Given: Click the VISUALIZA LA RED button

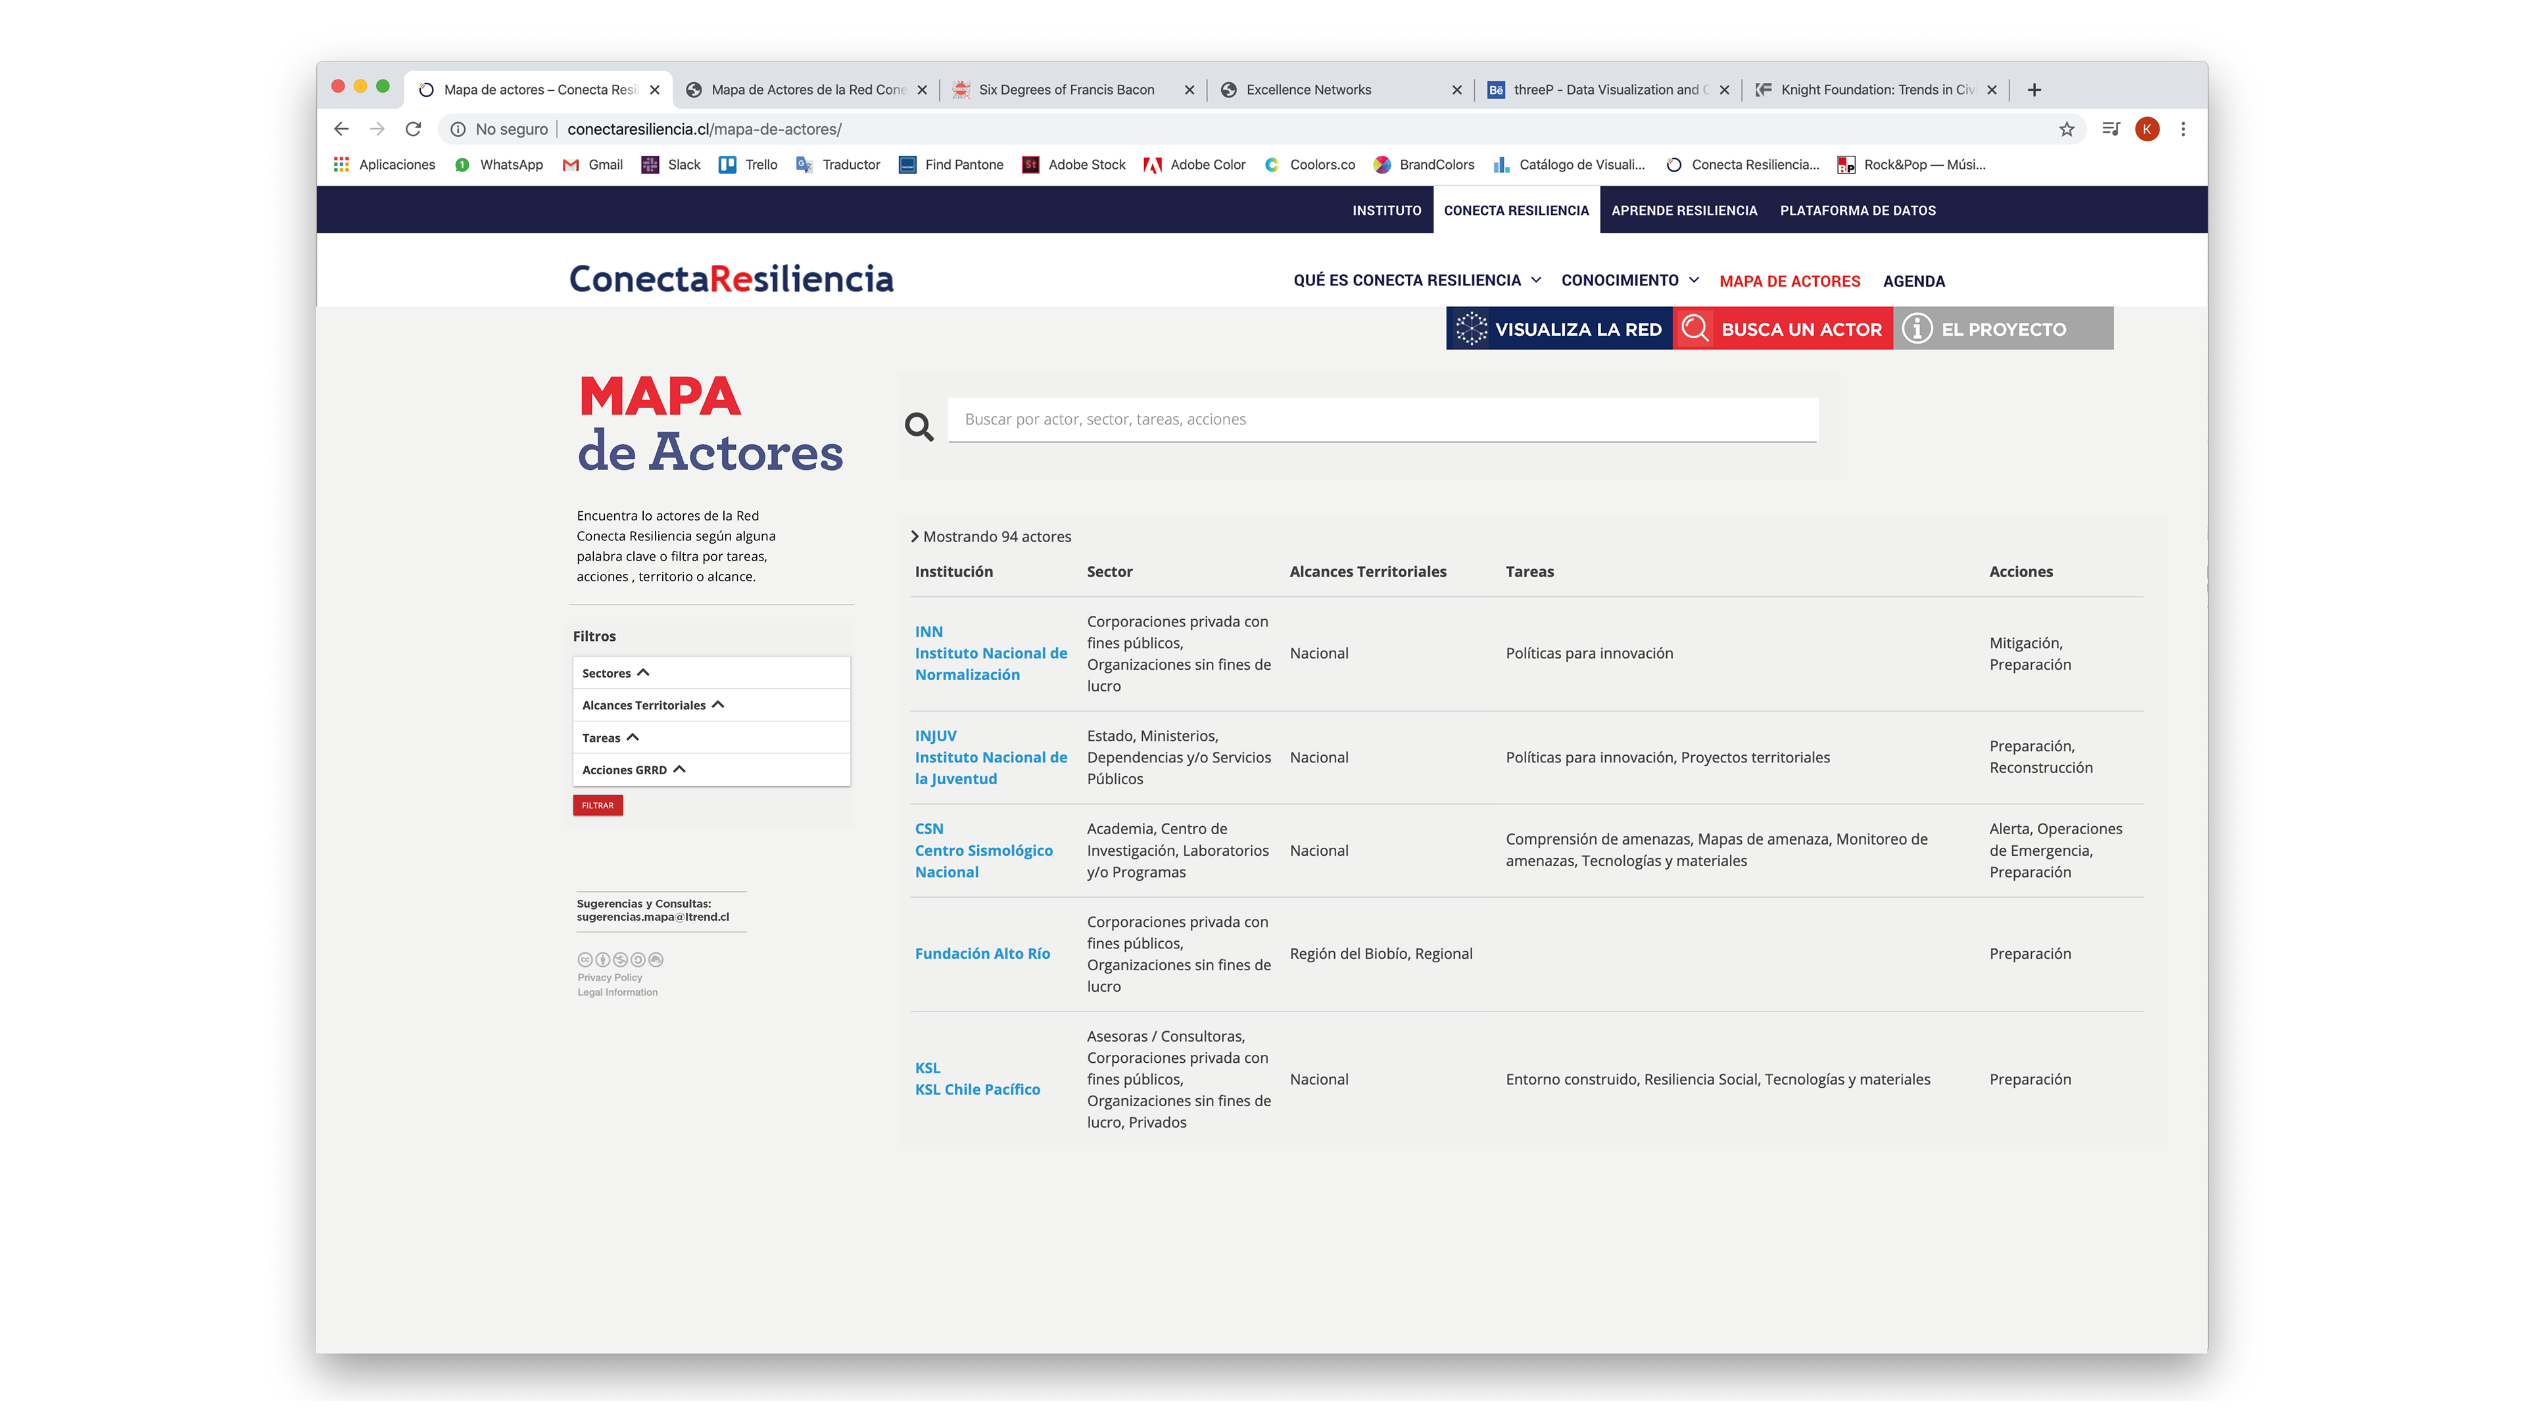Looking at the screenshot, I should [x=1560, y=328].
